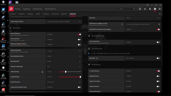Open Text Color dropdown
Screen dimensions: 171x96
pos(143,18)
